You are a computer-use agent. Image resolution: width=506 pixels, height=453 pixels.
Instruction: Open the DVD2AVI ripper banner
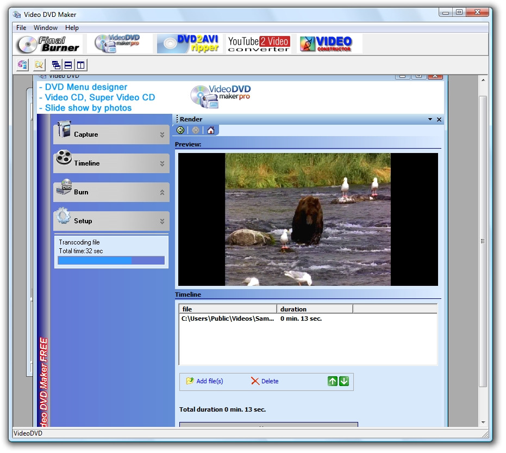(x=190, y=44)
